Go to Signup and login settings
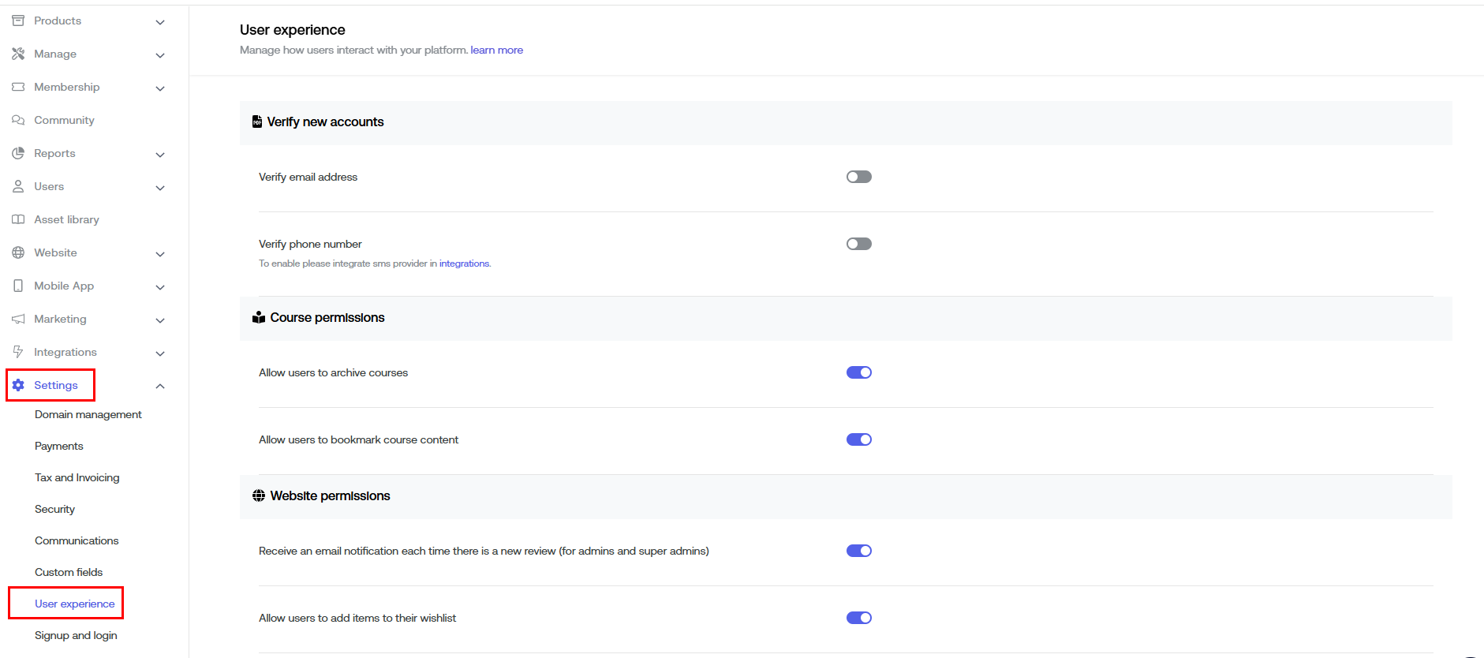 (76, 635)
